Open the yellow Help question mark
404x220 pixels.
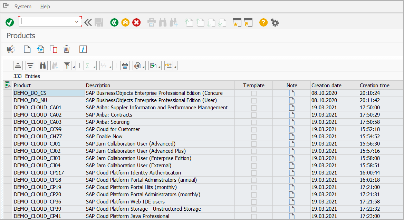click(x=263, y=22)
